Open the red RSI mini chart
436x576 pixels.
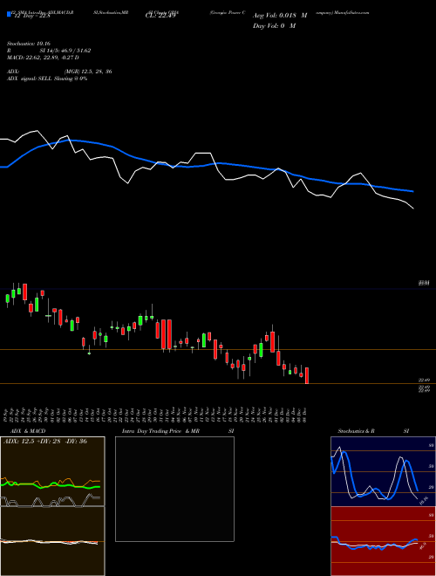(x=383, y=541)
